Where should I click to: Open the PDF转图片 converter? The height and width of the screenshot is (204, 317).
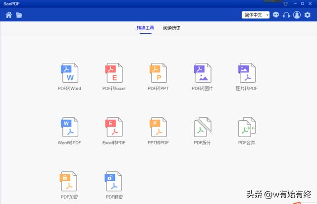tap(203, 73)
